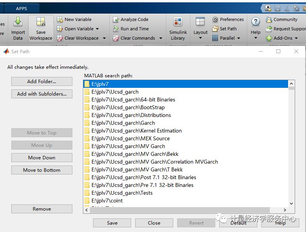Click horizontal scrollbar left arrow
Screen dimensions: 306x232
[86, 210]
